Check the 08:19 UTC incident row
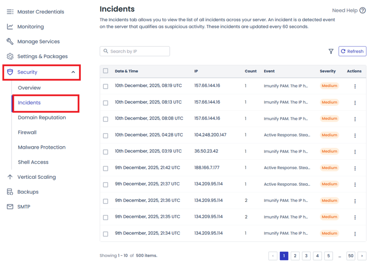Image resolution: width=376 pixels, height=266 pixels. (x=105, y=86)
